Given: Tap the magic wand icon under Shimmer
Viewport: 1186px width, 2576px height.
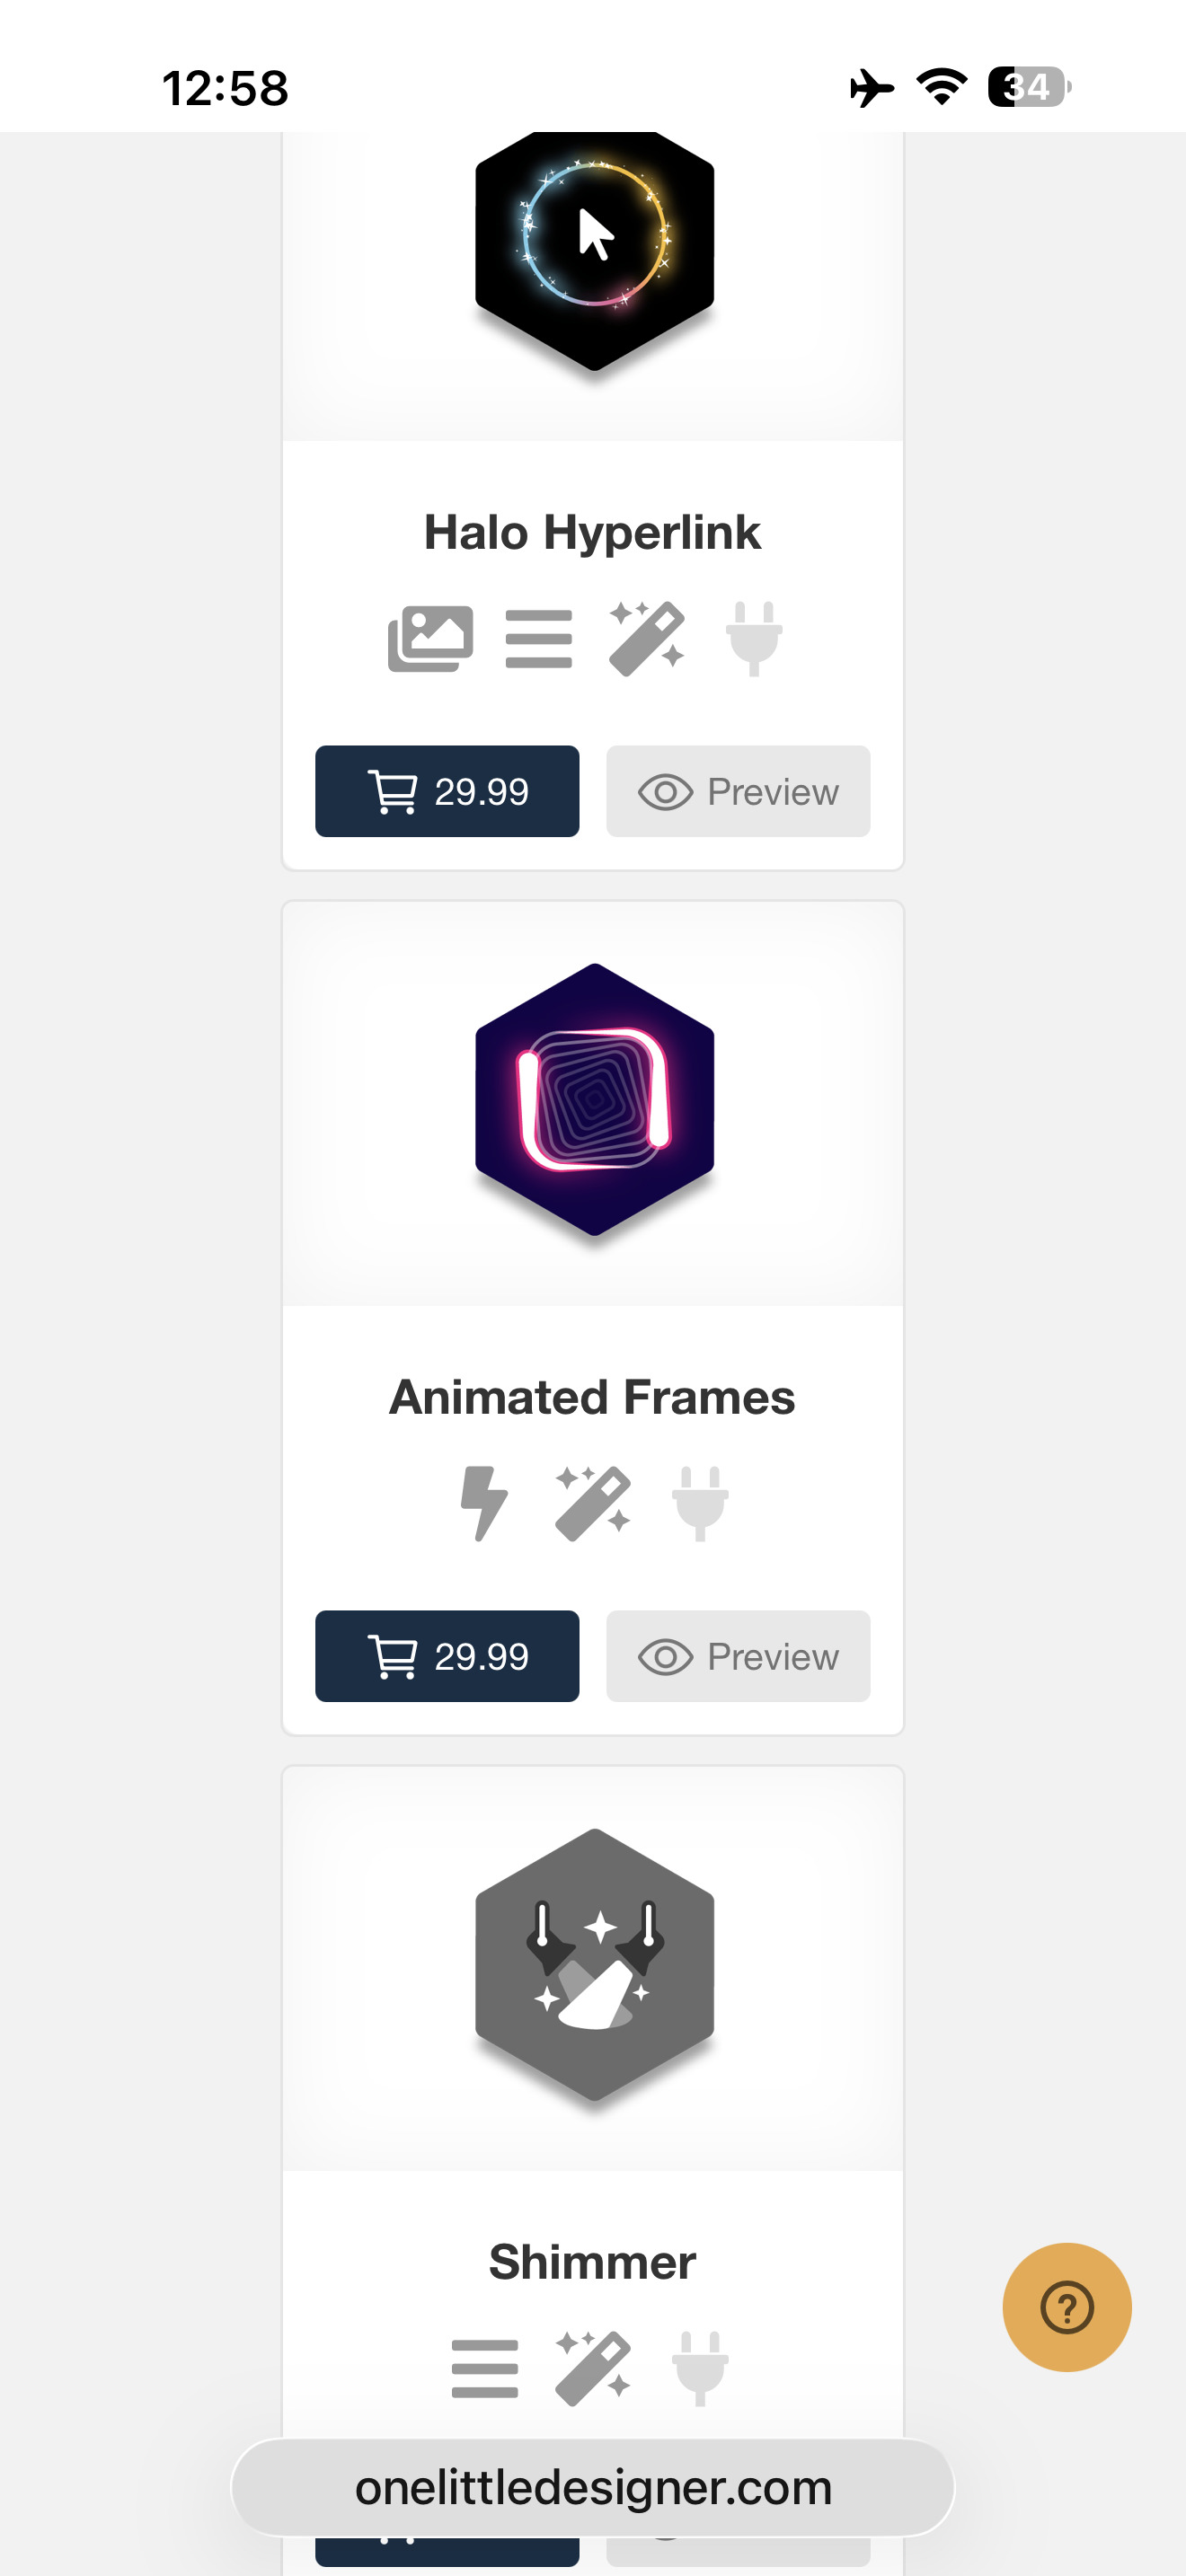Looking at the screenshot, I should [593, 2368].
